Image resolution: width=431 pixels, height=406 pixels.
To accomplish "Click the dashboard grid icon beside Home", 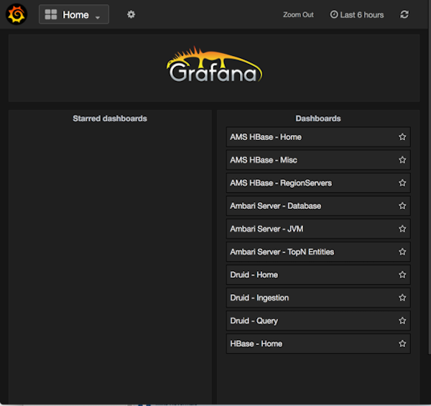I will (51, 14).
